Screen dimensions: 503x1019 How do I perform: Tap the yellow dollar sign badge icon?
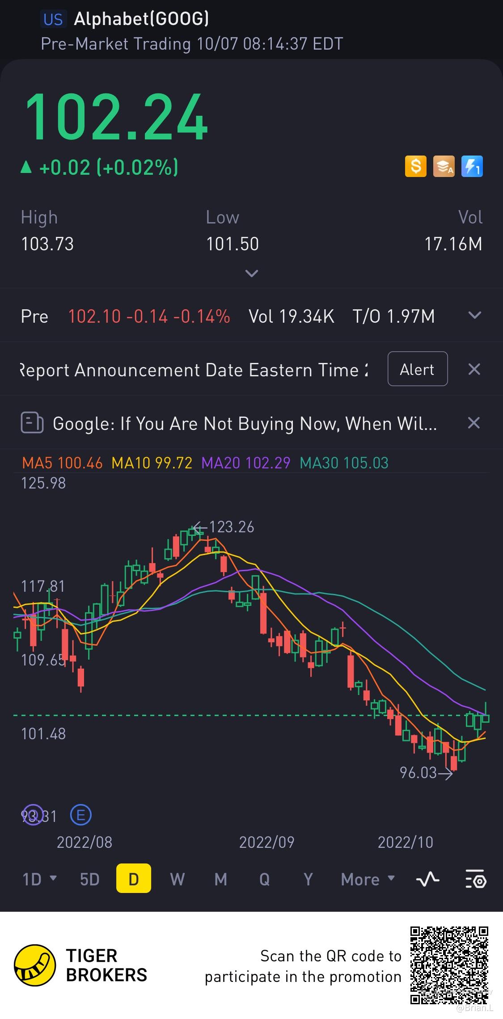point(415,167)
